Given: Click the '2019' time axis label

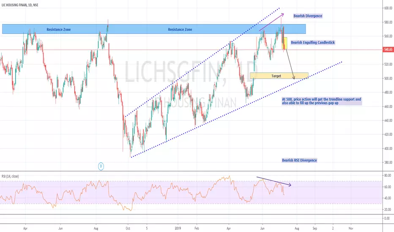Looking at the screenshot, I should pyautogui.click(x=178, y=228).
